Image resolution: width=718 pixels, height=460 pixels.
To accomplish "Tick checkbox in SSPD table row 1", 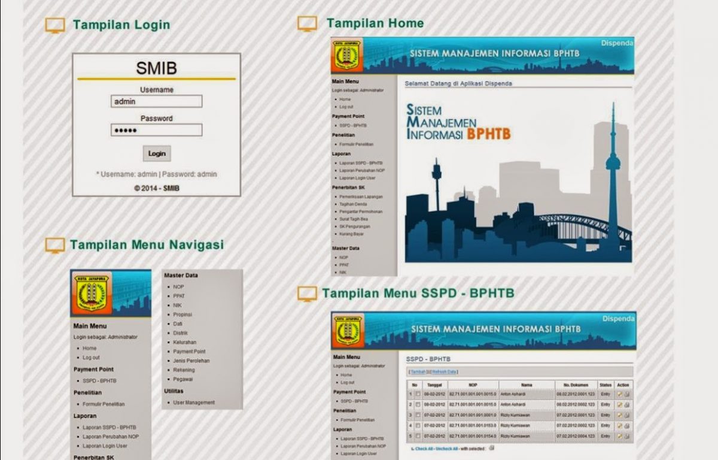I will coord(418,394).
